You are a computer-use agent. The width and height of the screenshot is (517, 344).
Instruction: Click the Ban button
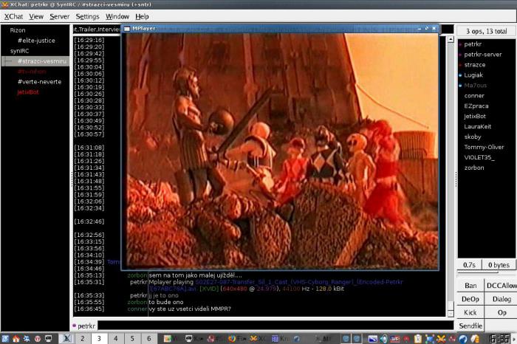point(470,286)
